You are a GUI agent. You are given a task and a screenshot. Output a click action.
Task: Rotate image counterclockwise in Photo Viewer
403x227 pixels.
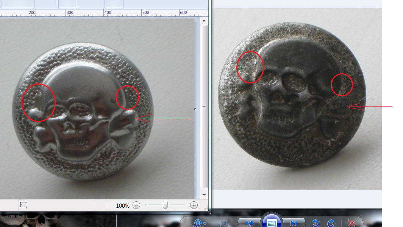pyautogui.click(x=316, y=223)
